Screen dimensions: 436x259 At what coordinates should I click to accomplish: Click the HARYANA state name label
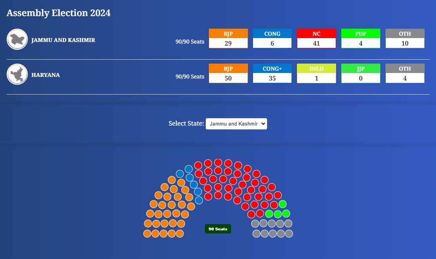coord(45,75)
